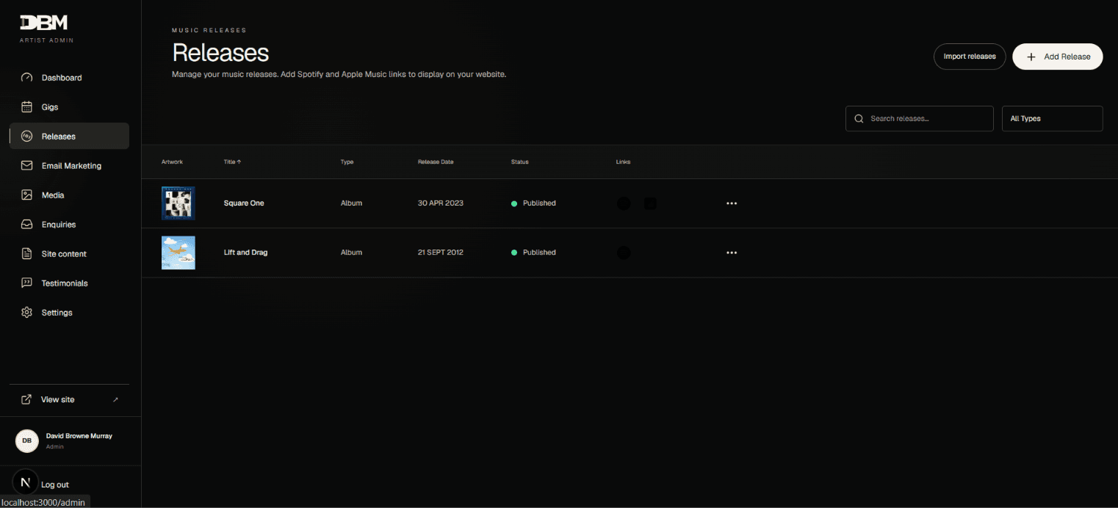Viewport: 1118px width, 508px height.
Task: Click the Square One album artwork thumbnail
Action: (178, 203)
